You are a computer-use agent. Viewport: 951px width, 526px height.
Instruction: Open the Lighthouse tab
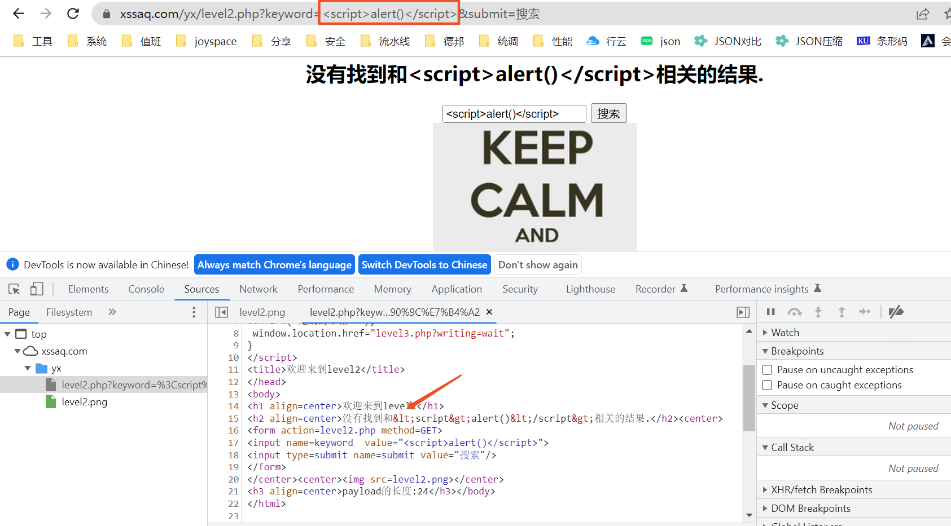[590, 289]
